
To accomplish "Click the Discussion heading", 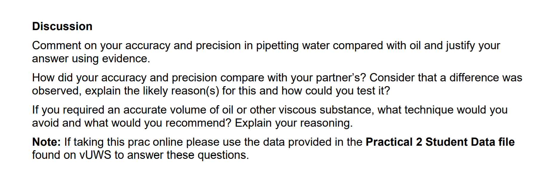I will 62,27.
